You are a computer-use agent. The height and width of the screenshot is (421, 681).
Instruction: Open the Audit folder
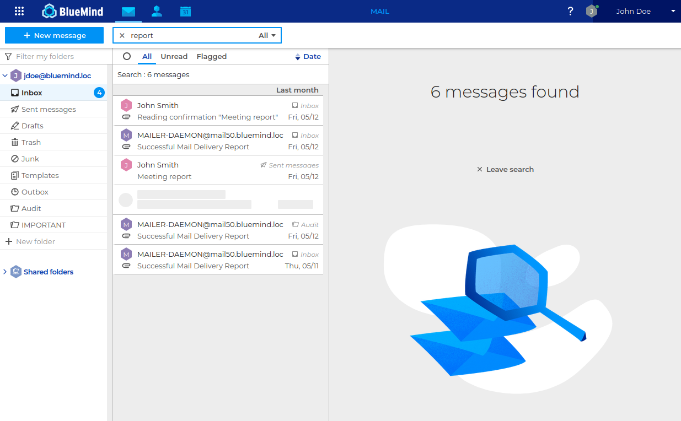coord(53,208)
